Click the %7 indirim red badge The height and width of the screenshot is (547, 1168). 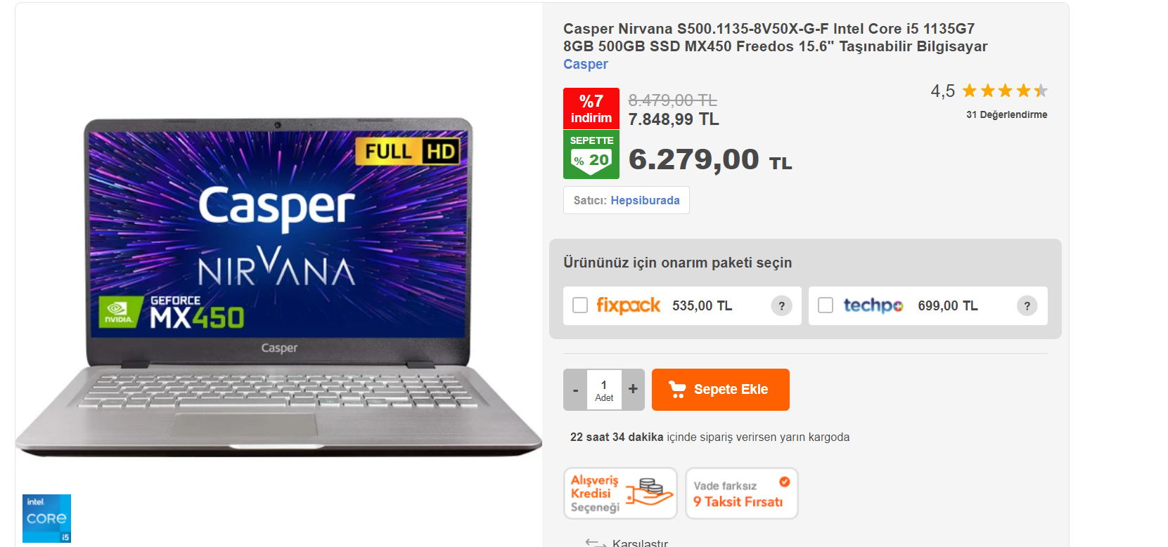(591, 109)
